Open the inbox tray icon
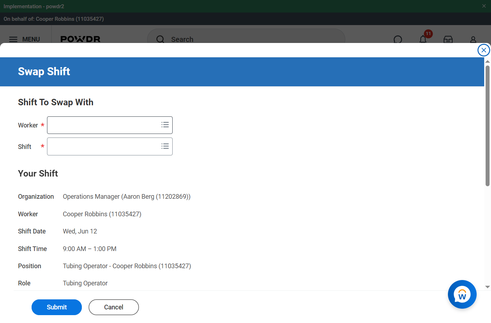Viewport: 491px width, 323px height. (x=448, y=39)
